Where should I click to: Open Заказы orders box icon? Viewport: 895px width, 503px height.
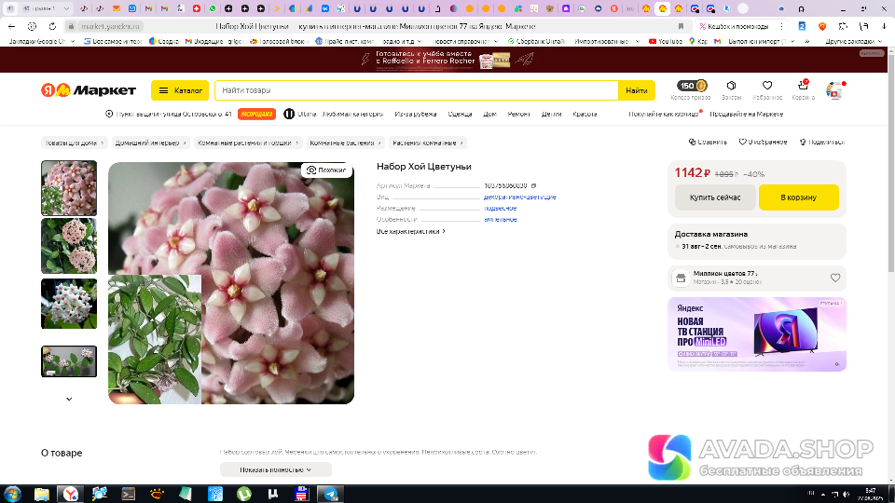coord(731,87)
